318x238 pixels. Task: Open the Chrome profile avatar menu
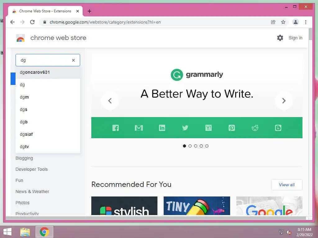point(296,22)
